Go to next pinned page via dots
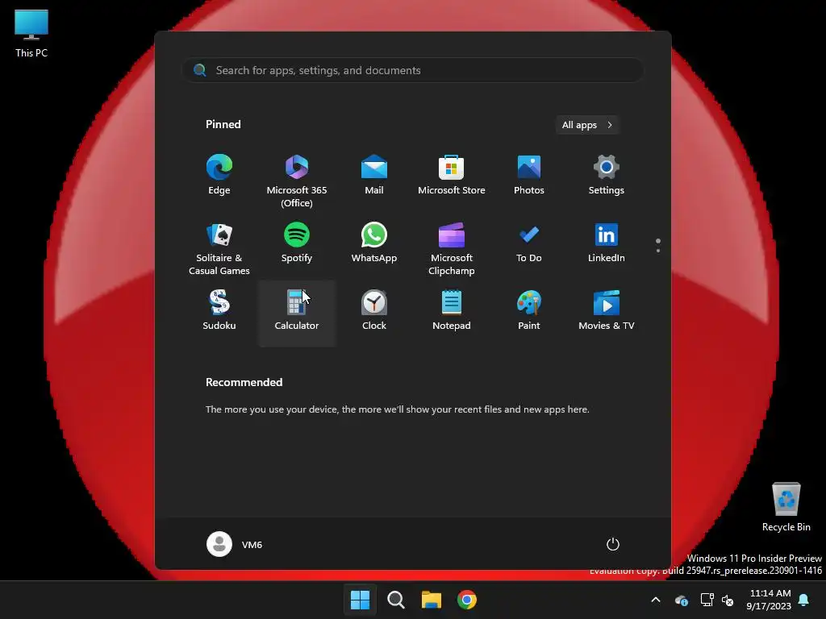The height and width of the screenshot is (619, 826). pyautogui.click(x=658, y=245)
